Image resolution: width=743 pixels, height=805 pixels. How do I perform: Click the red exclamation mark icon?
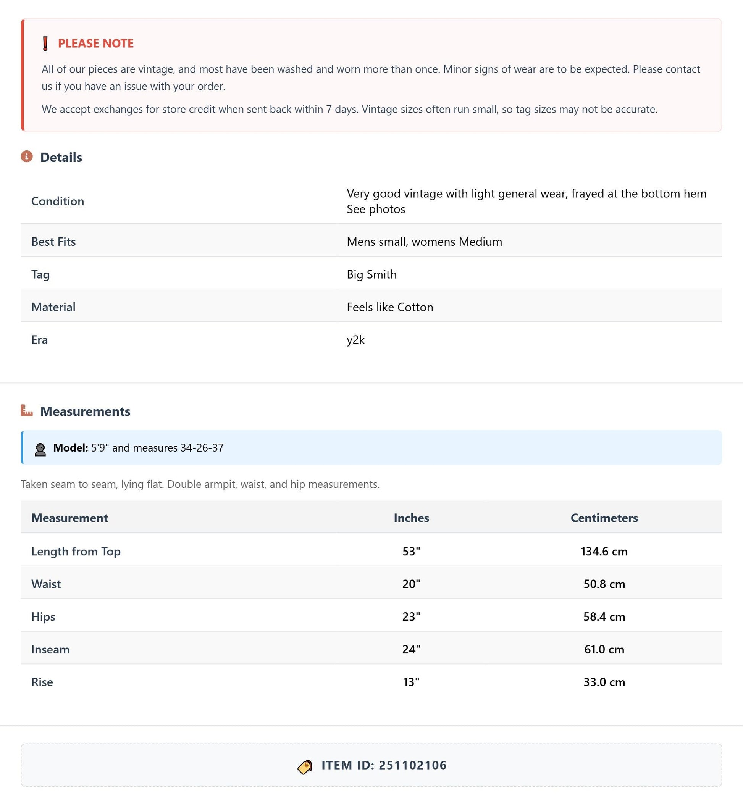coord(45,44)
